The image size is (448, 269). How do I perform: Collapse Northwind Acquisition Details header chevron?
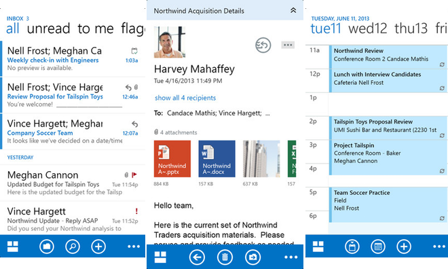[293, 11]
